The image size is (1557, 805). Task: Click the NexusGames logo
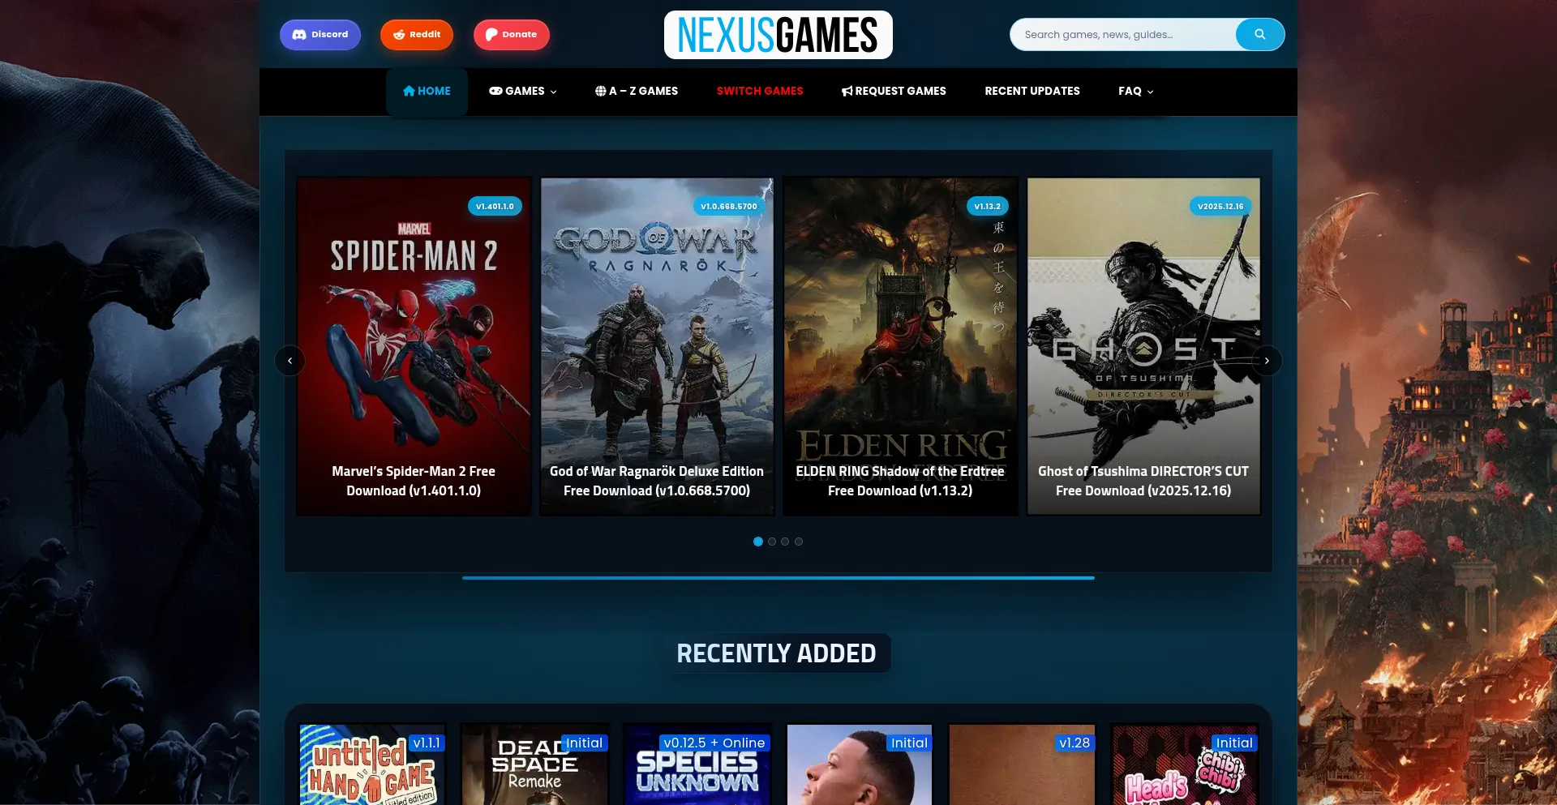click(x=778, y=35)
